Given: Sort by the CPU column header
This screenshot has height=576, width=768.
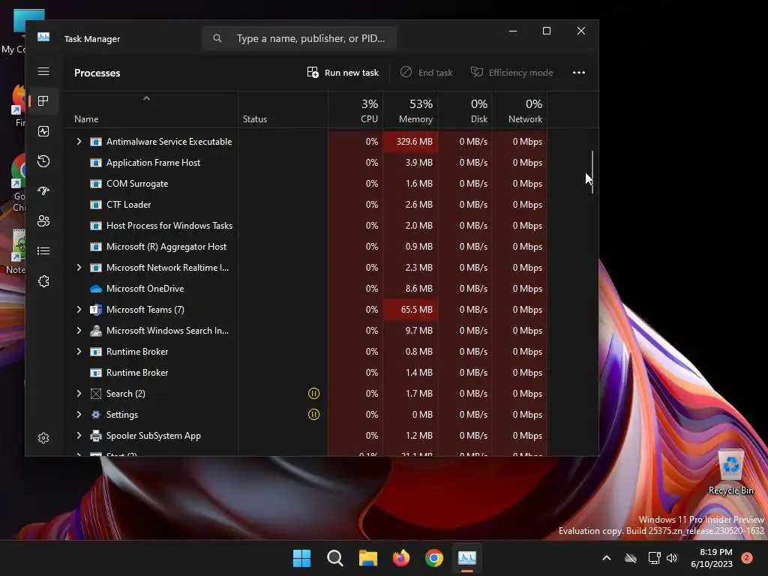Looking at the screenshot, I should coord(355,111).
